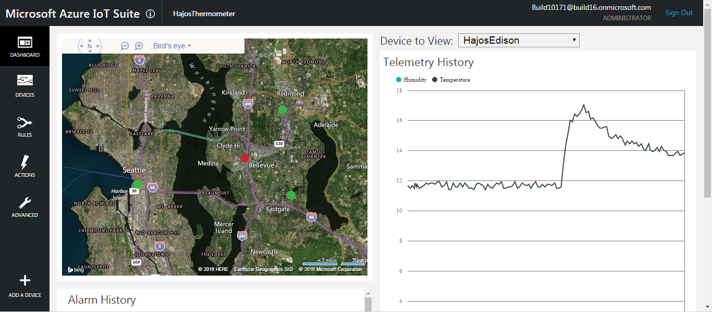The height and width of the screenshot is (312, 712).
Task: Click the Seattle label on the map
Action: tap(134, 170)
